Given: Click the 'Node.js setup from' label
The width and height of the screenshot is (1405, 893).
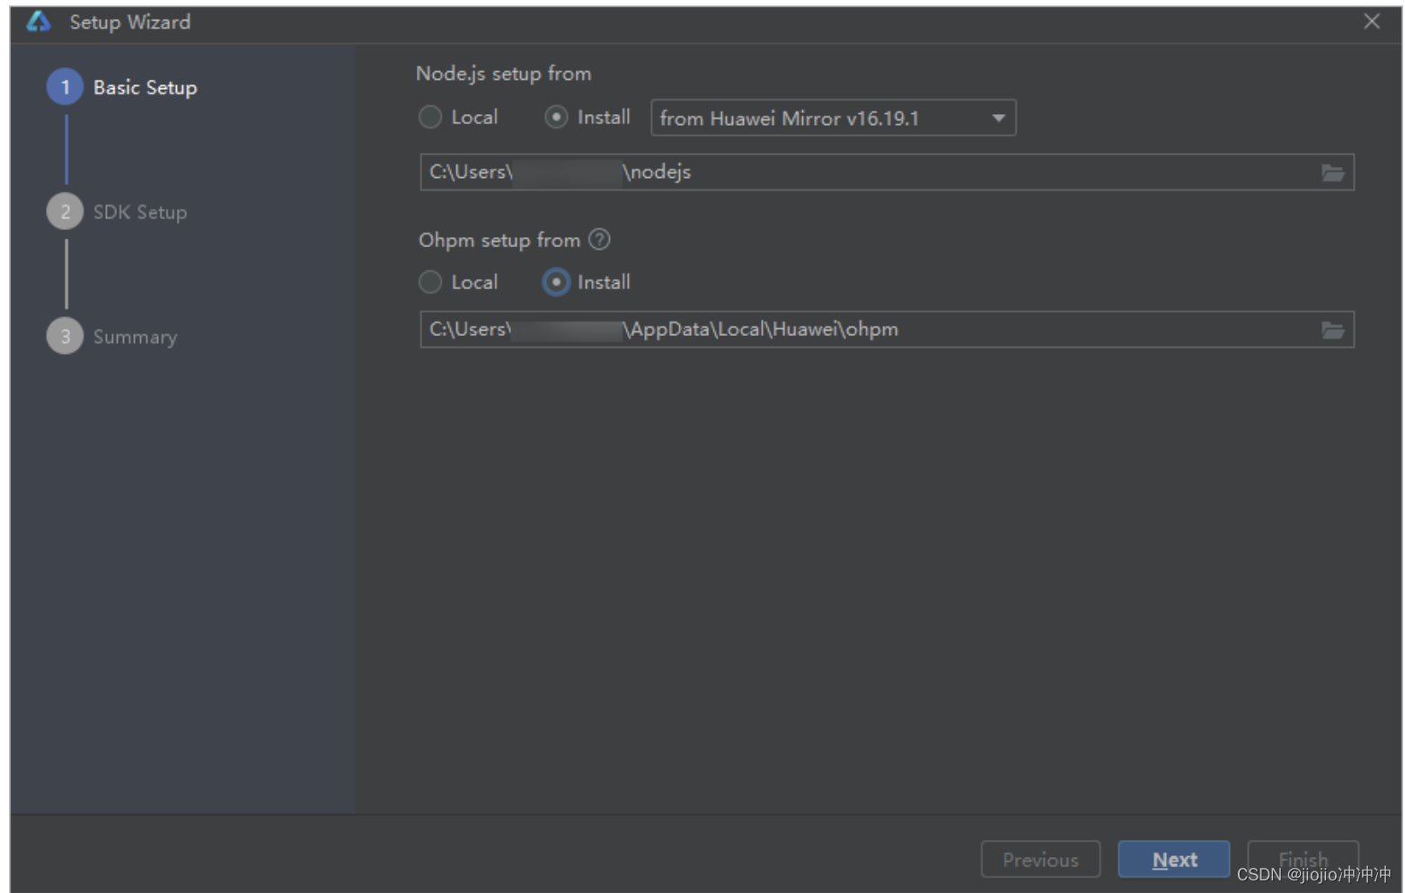Looking at the screenshot, I should 504,74.
